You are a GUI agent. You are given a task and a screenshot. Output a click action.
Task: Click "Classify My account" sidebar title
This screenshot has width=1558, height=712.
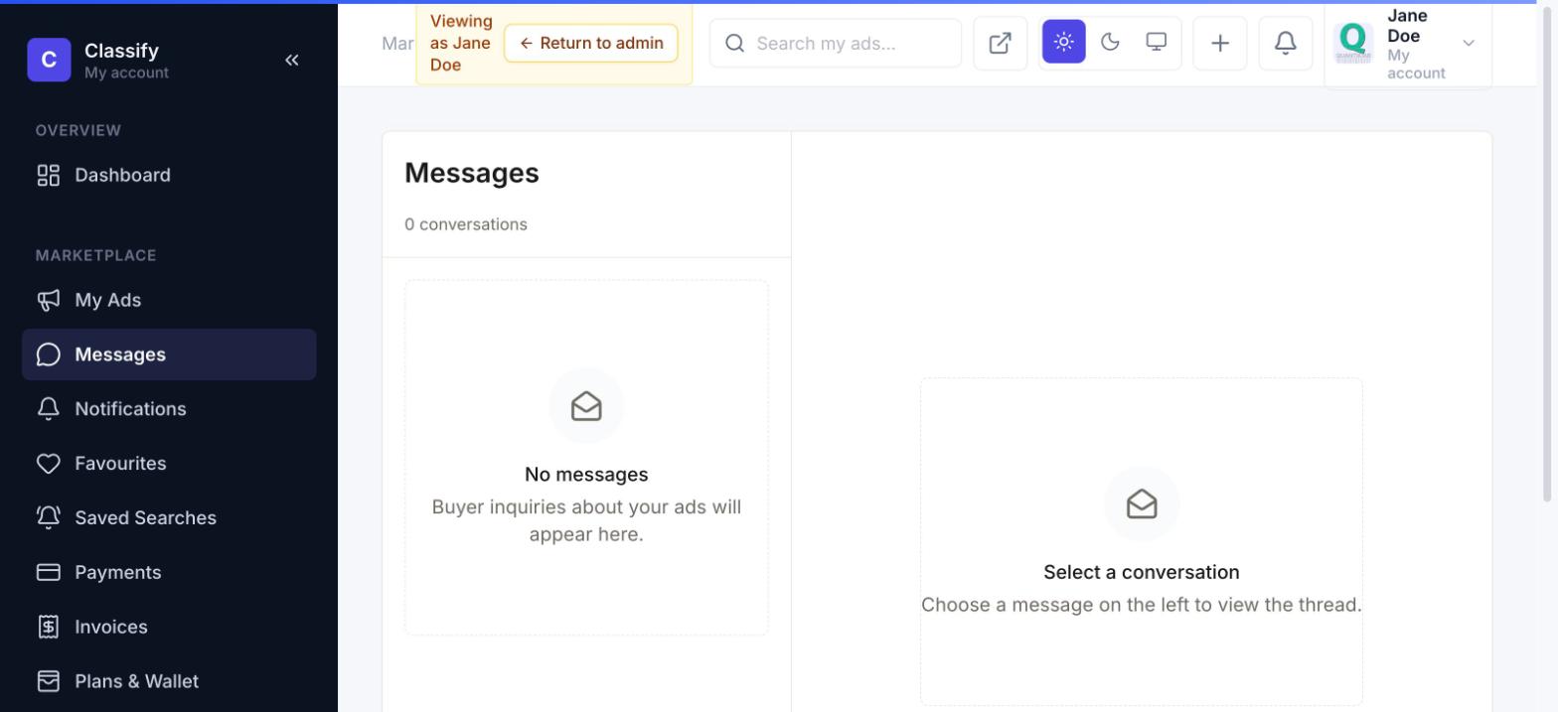coord(126,60)
